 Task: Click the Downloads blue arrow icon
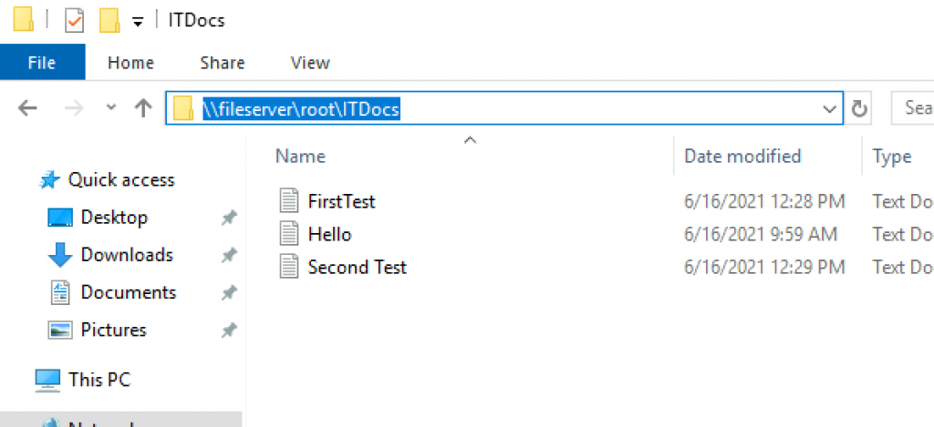pyautogui.click(x=59, y=255)
